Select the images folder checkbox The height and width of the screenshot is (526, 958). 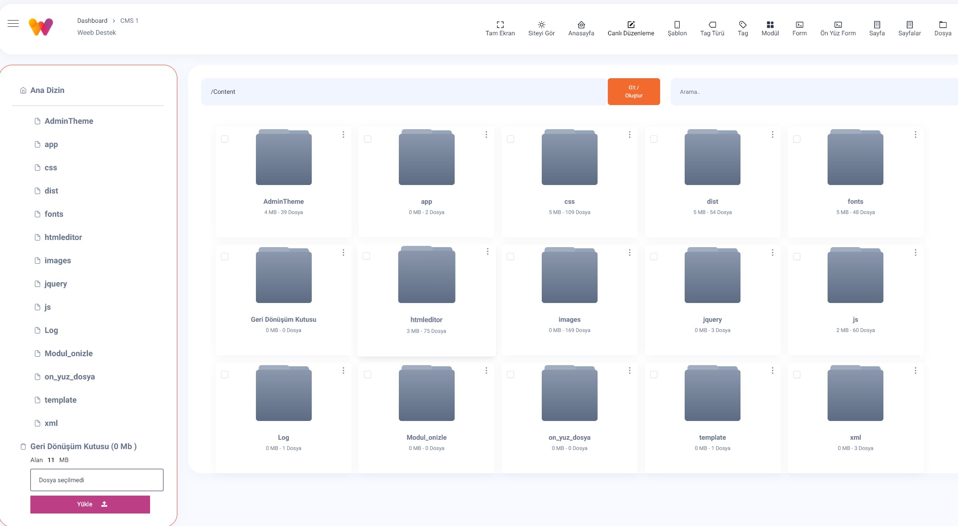pos(510,257)
